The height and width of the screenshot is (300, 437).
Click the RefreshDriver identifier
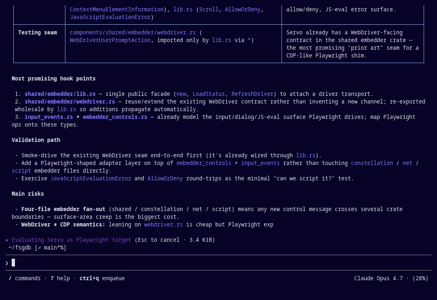coord(252,94)
